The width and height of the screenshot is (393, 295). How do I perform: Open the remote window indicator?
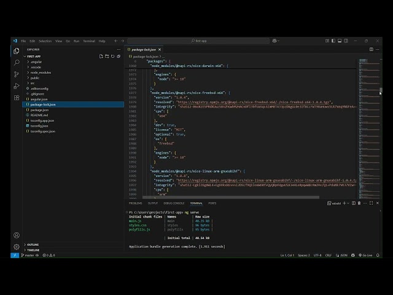click(15, 256)
